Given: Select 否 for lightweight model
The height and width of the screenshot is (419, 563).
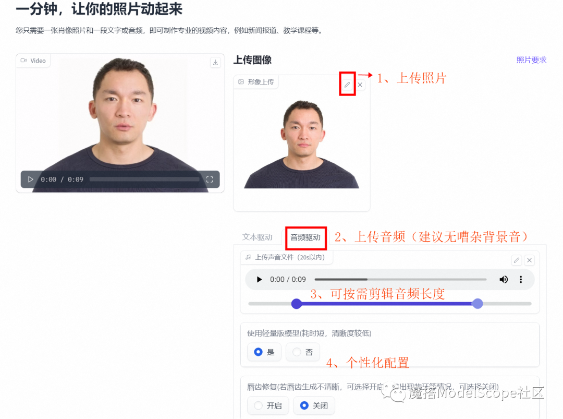Looking at the screenshot, I should pos(303,352).
